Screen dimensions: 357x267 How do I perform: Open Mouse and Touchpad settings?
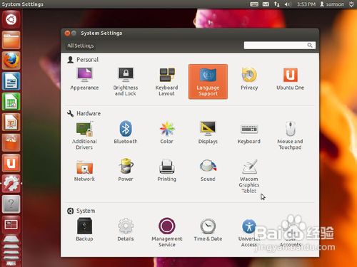pos(290,135)
